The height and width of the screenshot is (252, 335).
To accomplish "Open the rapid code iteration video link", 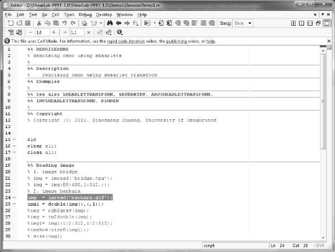I will pyautogui.click(x=126, y=41).
